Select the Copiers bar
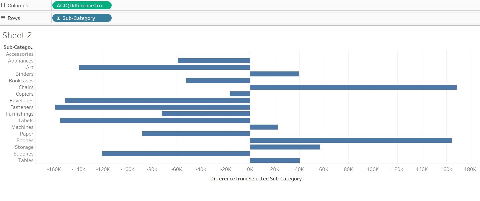 pyautogui.click(x=240, y=94)
